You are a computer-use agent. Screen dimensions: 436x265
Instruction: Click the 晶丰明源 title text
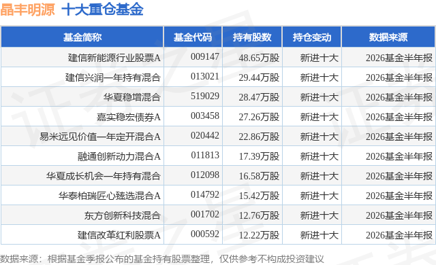click(27, 10)
